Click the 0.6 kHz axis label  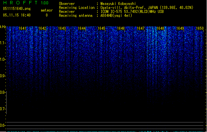(x=3, y=125)
